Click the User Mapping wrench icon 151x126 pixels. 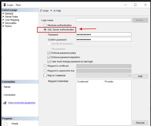tap(3, 20)
